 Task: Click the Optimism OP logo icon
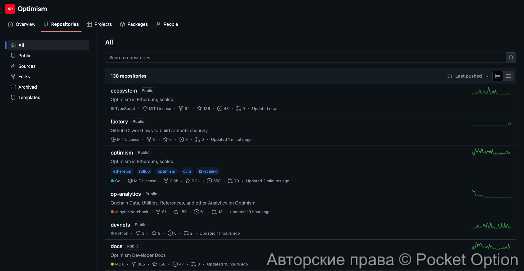(10, 9)
